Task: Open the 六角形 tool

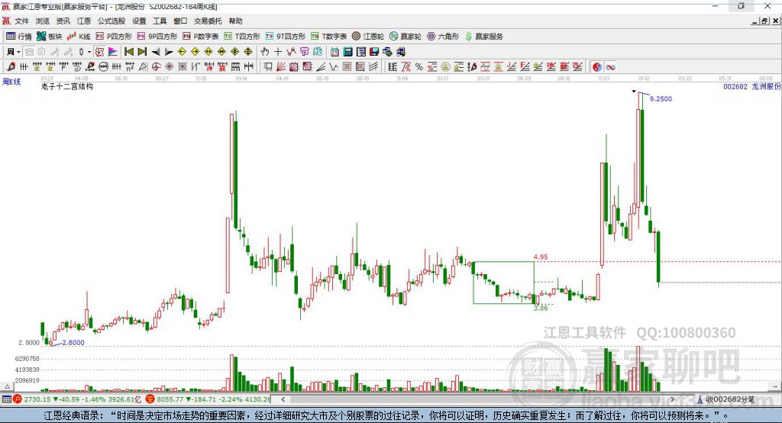Action: pyautogui.click(x=442, y=37)
